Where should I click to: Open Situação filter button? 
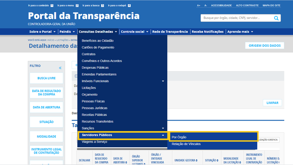pyautogui.click(x=46, y=122)
